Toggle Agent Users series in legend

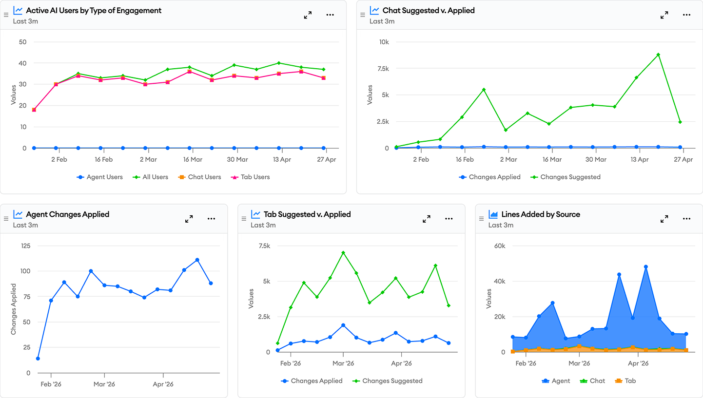click(x=100, y=177)
